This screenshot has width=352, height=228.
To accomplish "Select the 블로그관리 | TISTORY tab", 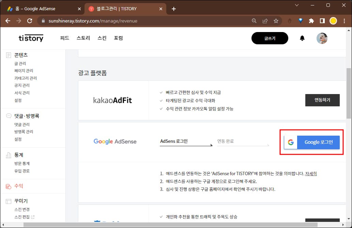I will click(x=125, y=9).
